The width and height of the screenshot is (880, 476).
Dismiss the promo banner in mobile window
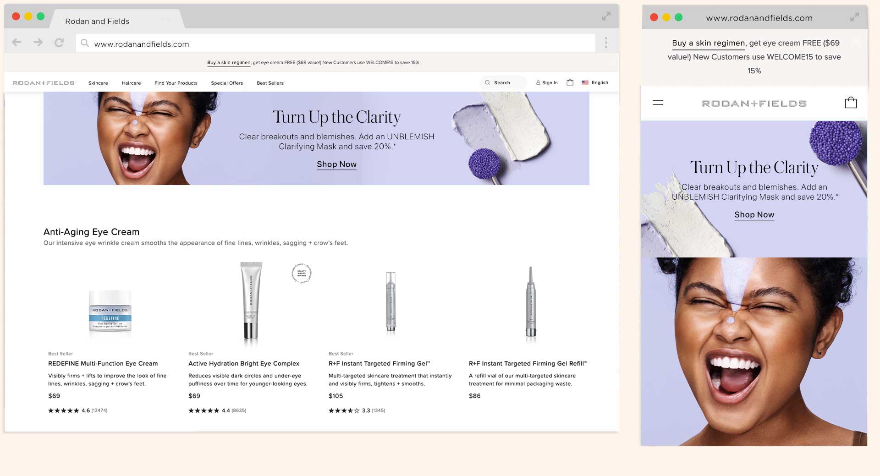click(x=856, y=41)
